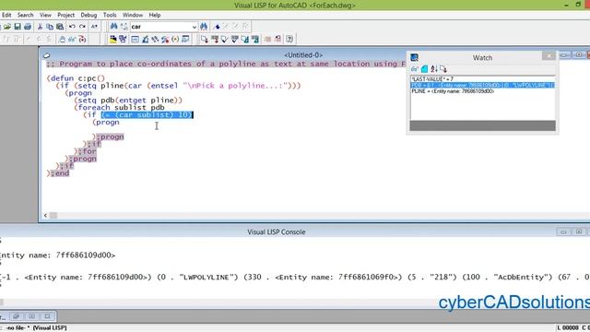Open the Inspect tool icon

point(145,39)
